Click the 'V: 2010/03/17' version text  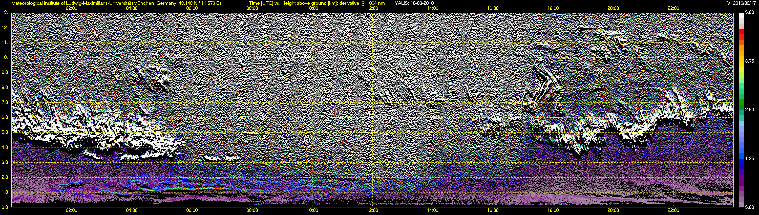(742, 3)
